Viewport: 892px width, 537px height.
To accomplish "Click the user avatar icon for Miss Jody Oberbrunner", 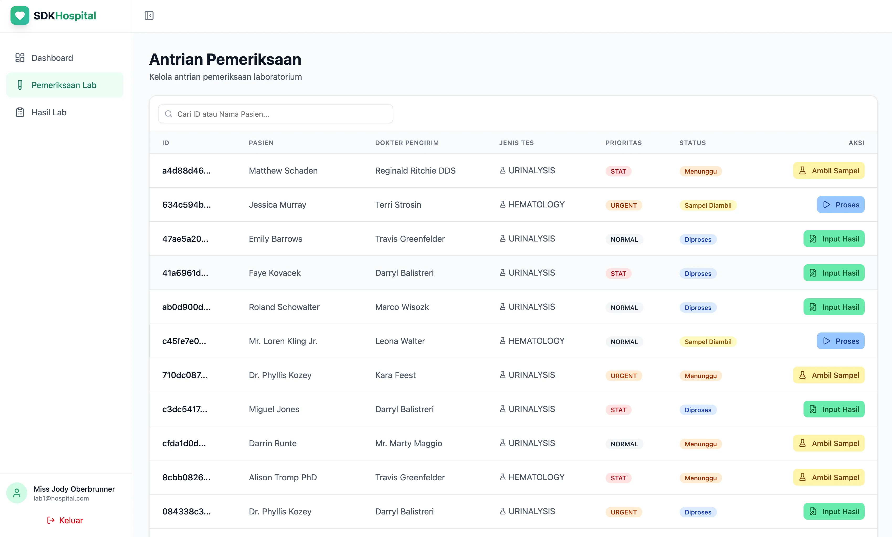I will point(17,492).
